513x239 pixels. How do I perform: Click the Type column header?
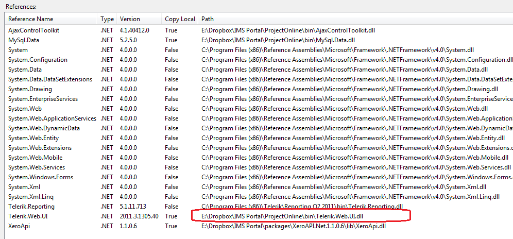[x=107, y=19]
